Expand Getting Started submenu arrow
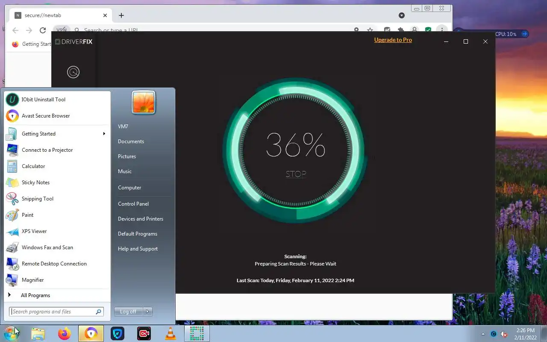 coord(104,134)
